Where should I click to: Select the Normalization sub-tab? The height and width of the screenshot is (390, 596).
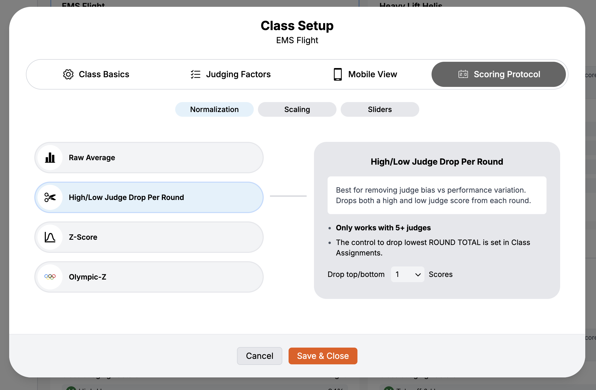click(x=214, y=109)
